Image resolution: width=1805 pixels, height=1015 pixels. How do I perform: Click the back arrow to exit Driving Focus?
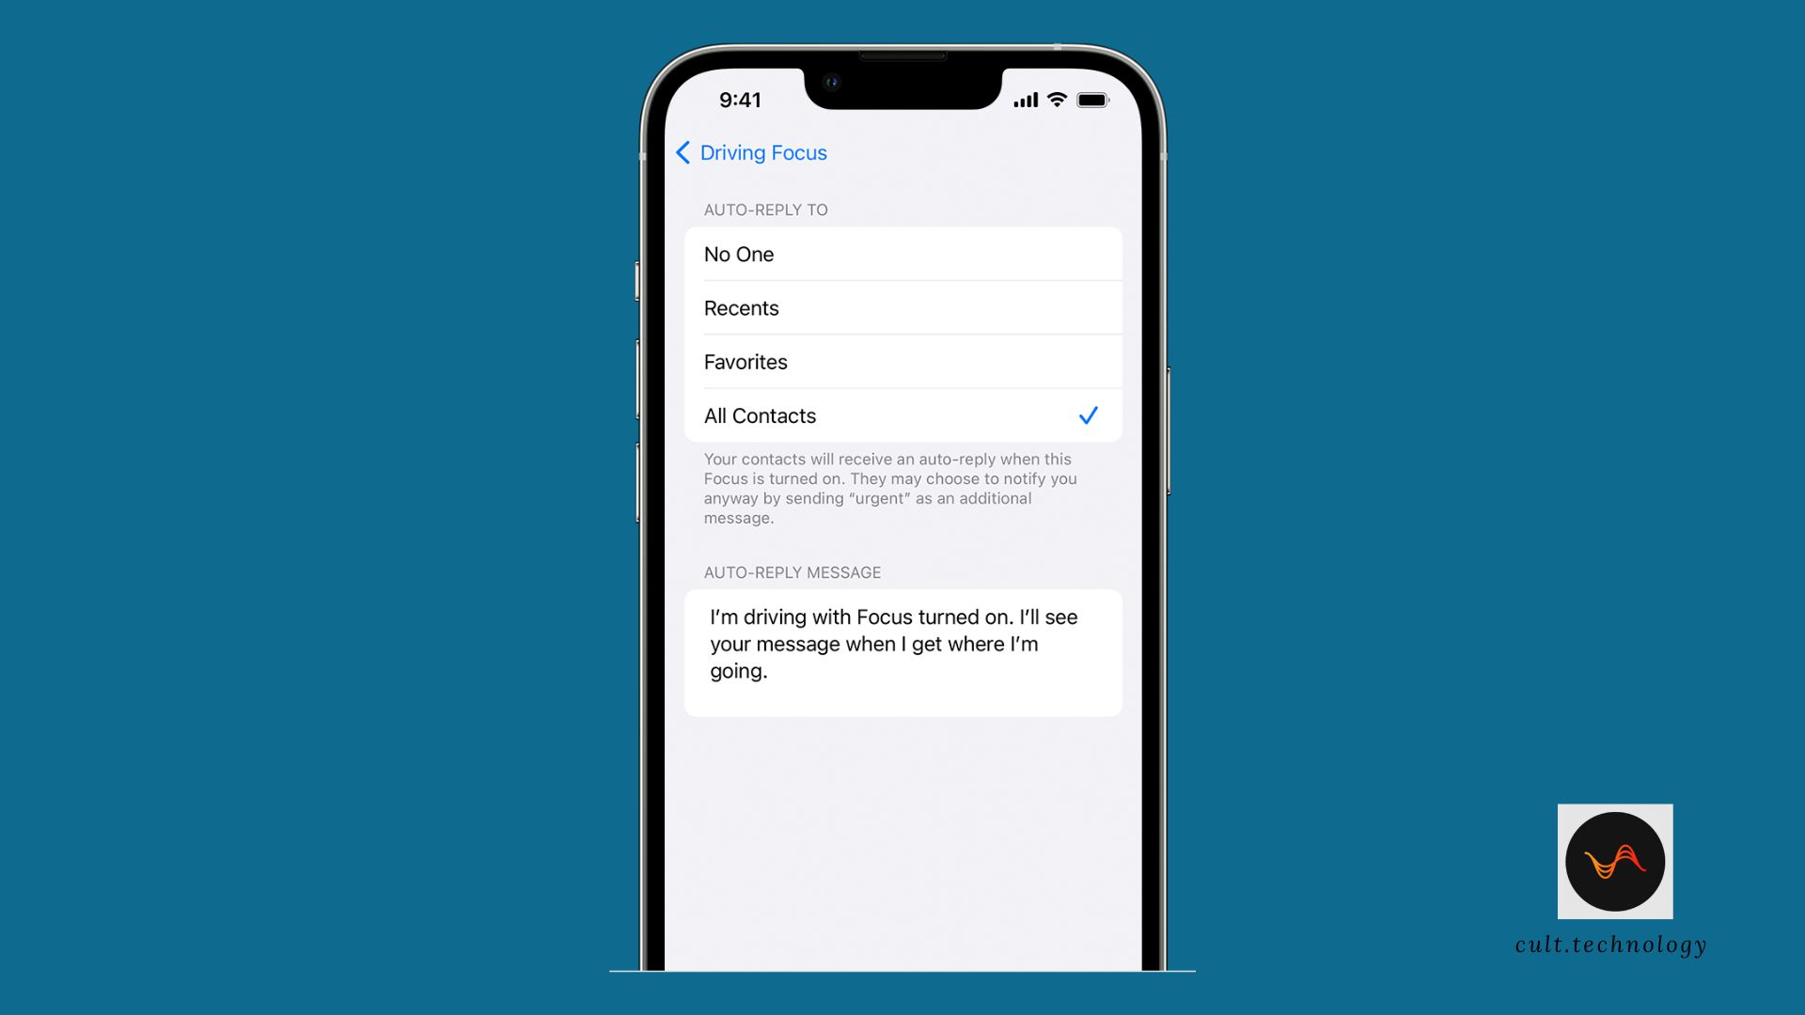[x=683, y=151]
